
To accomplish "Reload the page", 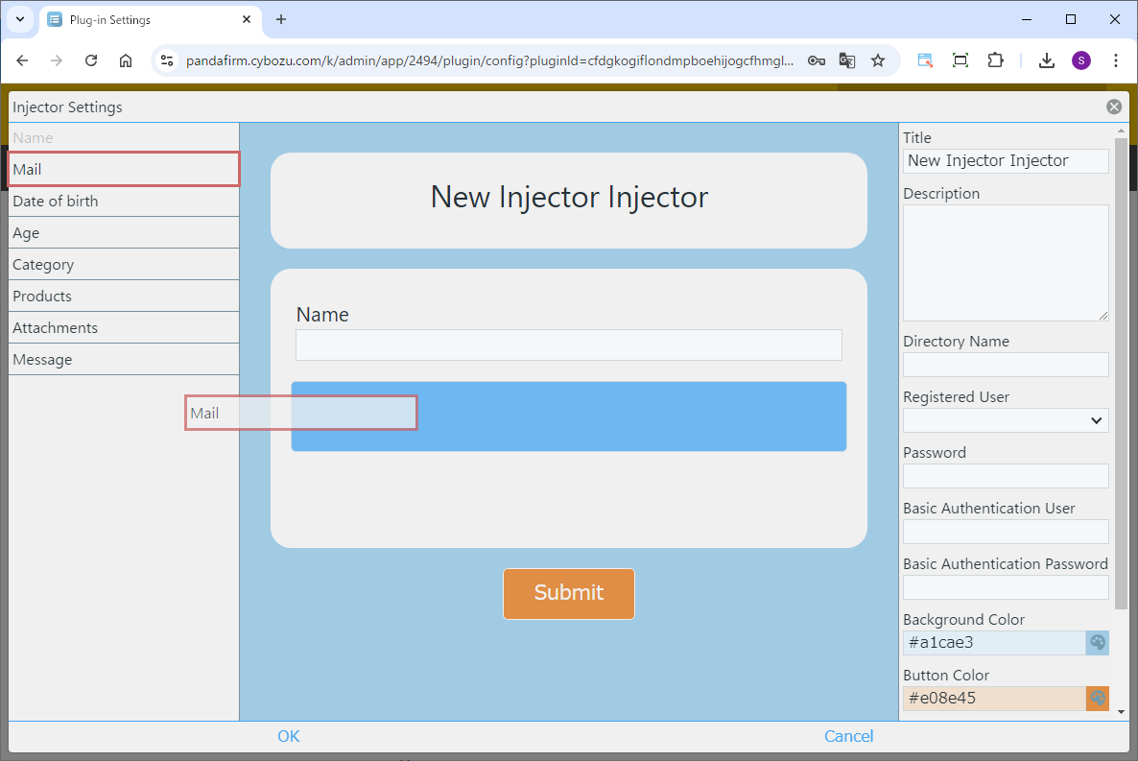I will pyautogui.click(x=91, y=60).
